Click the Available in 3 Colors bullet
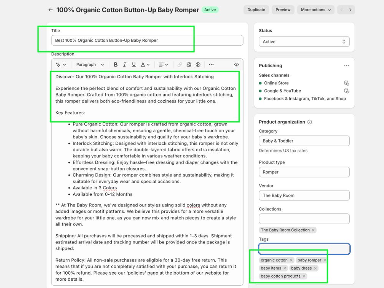Image resolution: width=384 pixels, height=288 pixels. pos(95,188)
